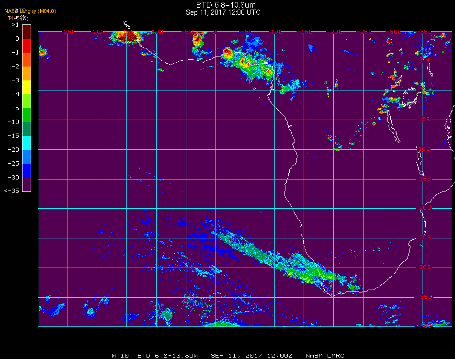Click the yellow legend color segment
455x359 pixels.
26,87
